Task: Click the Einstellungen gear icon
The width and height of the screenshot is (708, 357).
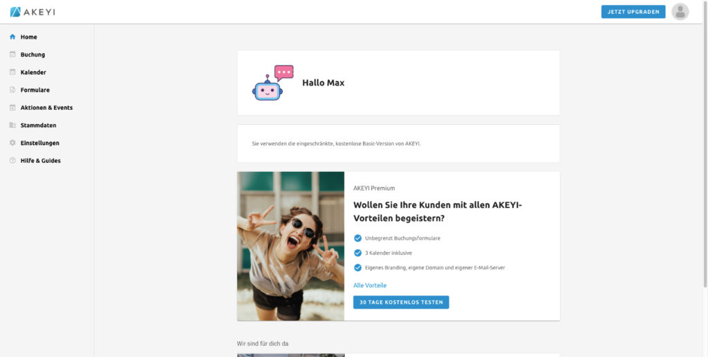Action: coord(12,143)
